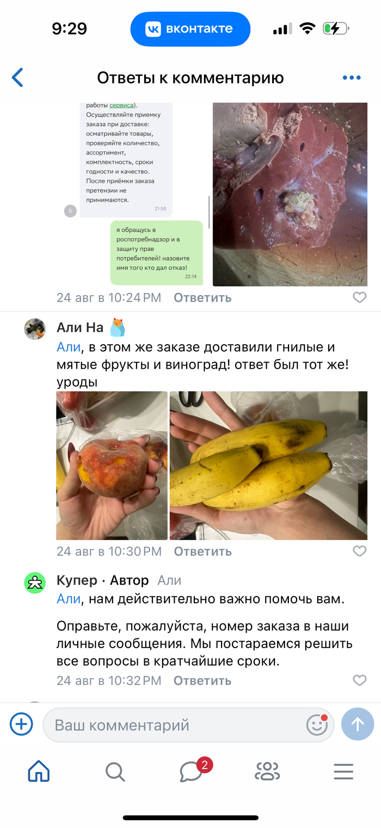Open the emoji sticker picker
The height and width of the screenshot is (828, 381).
tap(317, 725)
